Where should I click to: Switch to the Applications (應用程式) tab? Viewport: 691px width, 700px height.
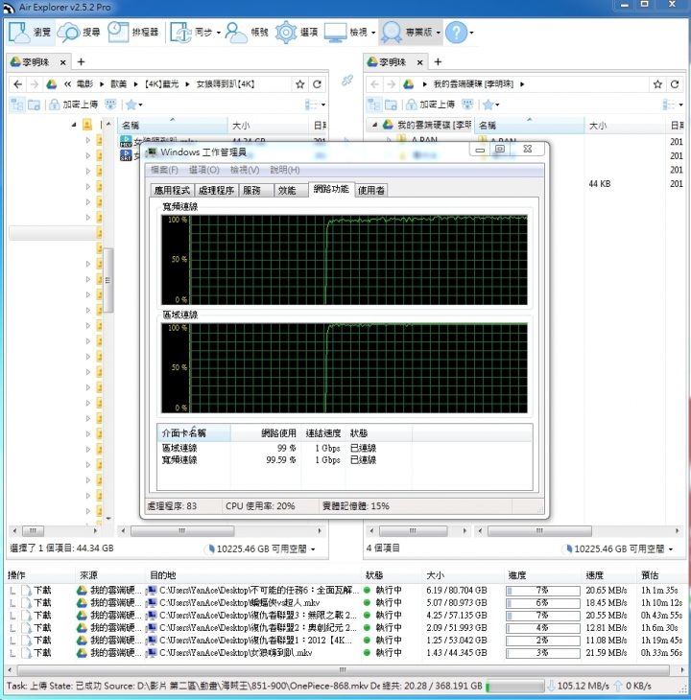click(x=172, y=191)
